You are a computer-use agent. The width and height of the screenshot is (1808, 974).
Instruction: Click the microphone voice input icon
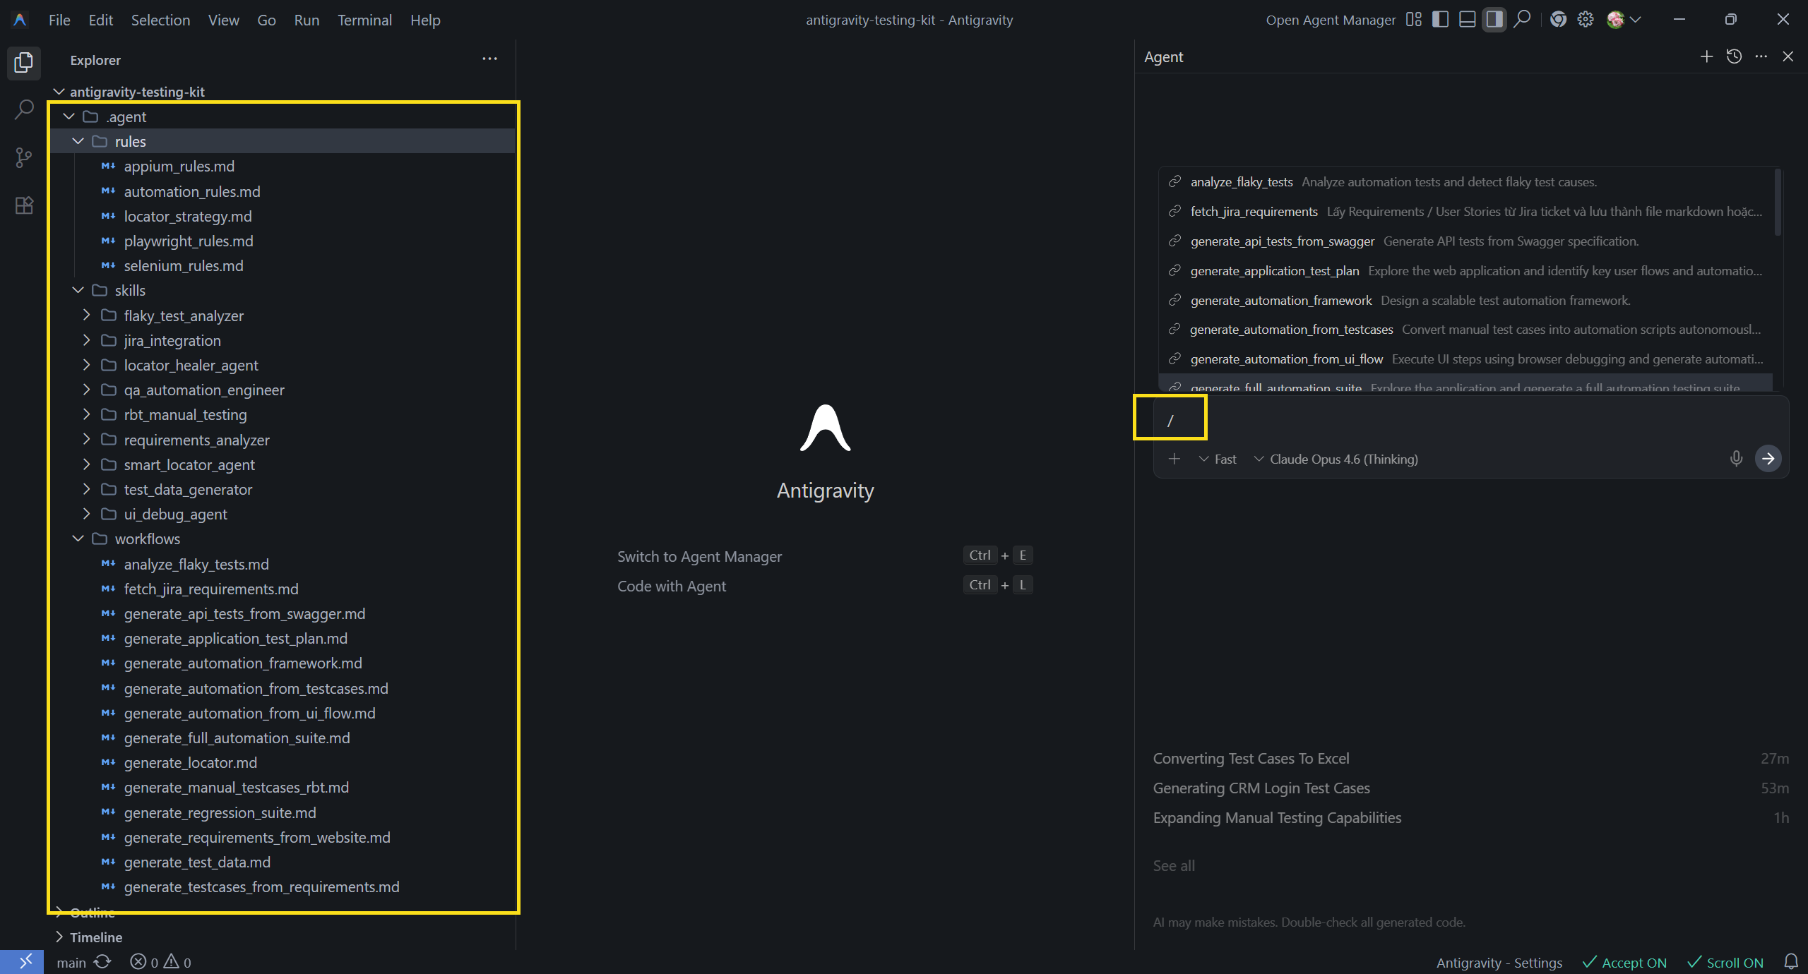click(x=1736, y=459)
